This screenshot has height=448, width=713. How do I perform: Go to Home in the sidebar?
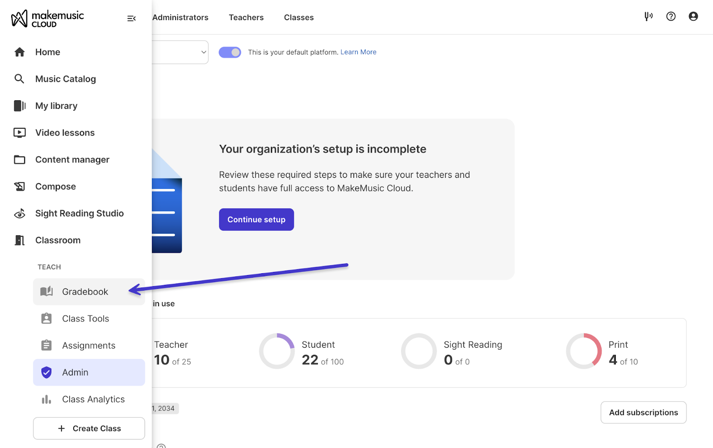[x=48, y=52]
